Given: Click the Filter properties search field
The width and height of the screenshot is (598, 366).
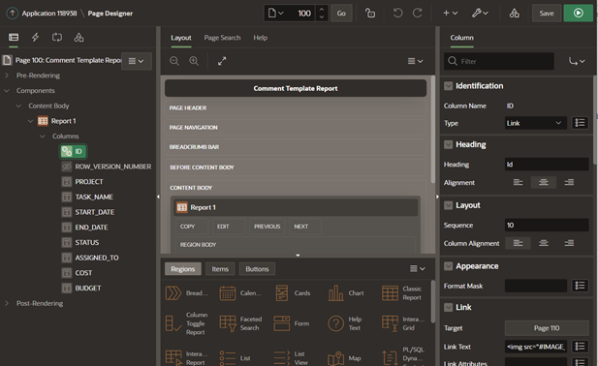Looking at the screenshot, I should click(499, 61).
